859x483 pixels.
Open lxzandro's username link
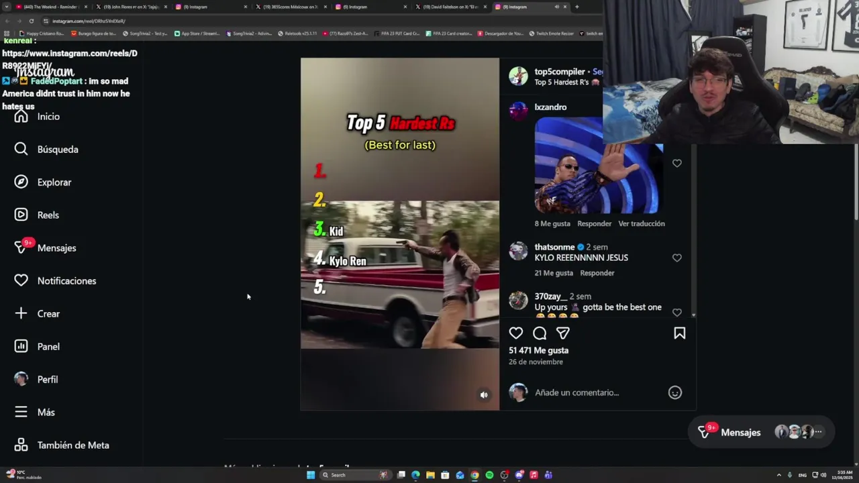point(550,107)
